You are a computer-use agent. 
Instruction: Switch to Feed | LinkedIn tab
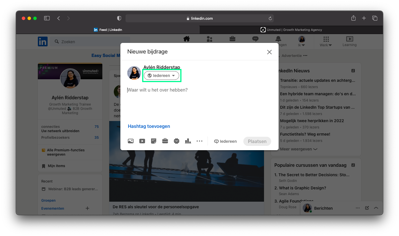pyautogui.click(x=108, y=30)
